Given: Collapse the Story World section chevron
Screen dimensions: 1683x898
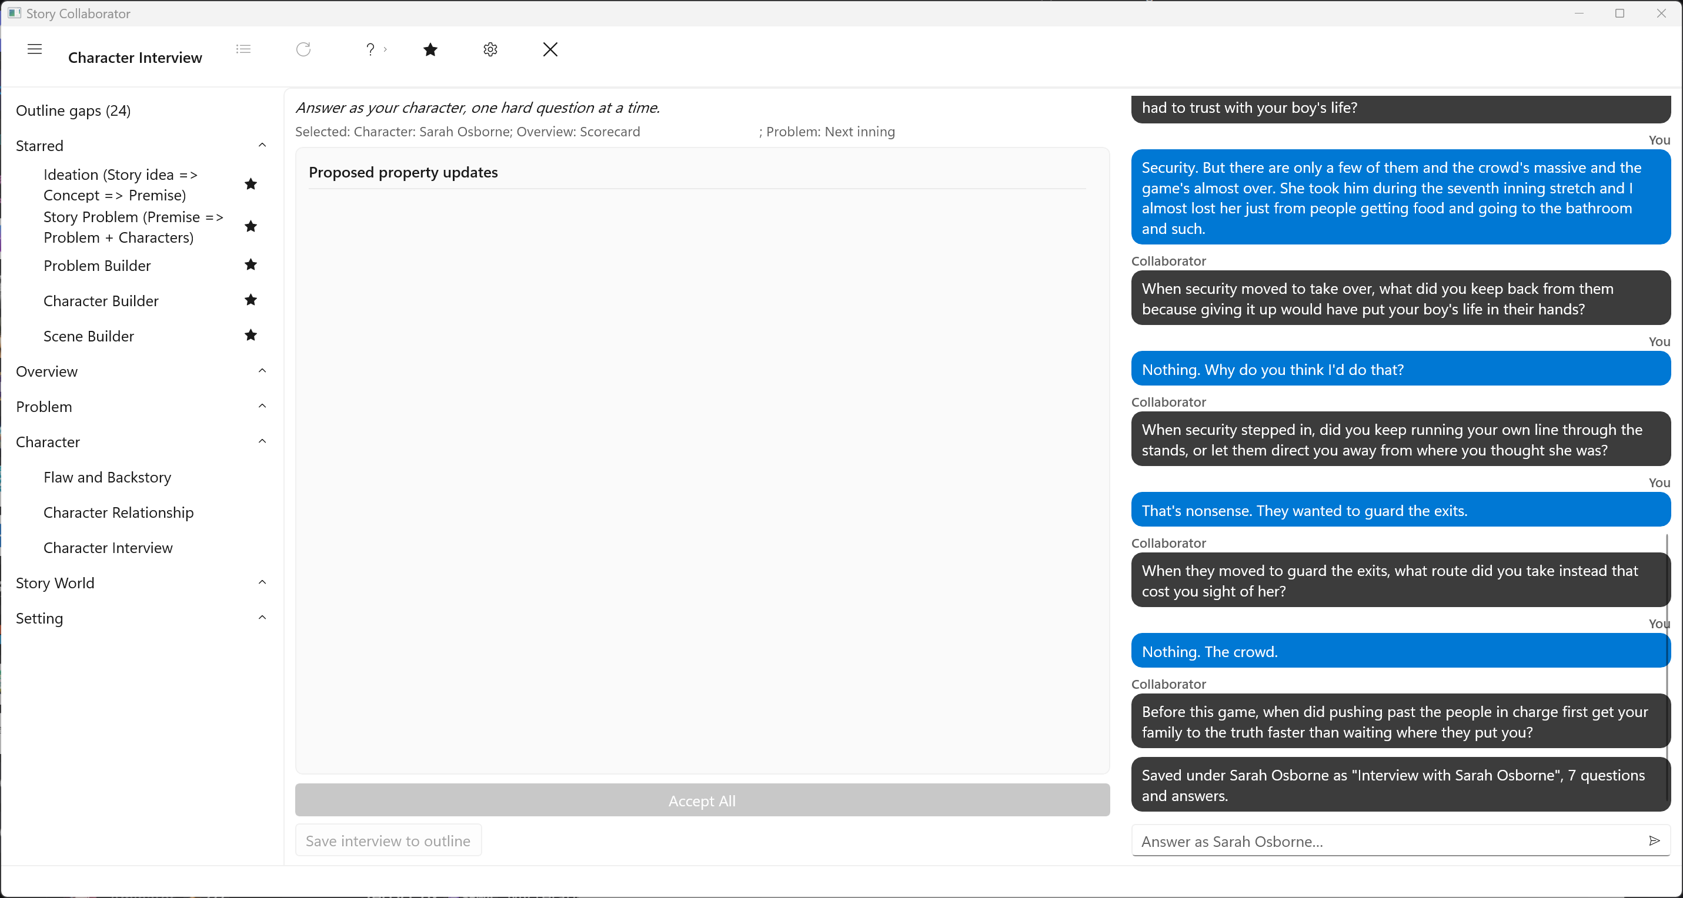Looking at the screenshot, I should [263, 582].
